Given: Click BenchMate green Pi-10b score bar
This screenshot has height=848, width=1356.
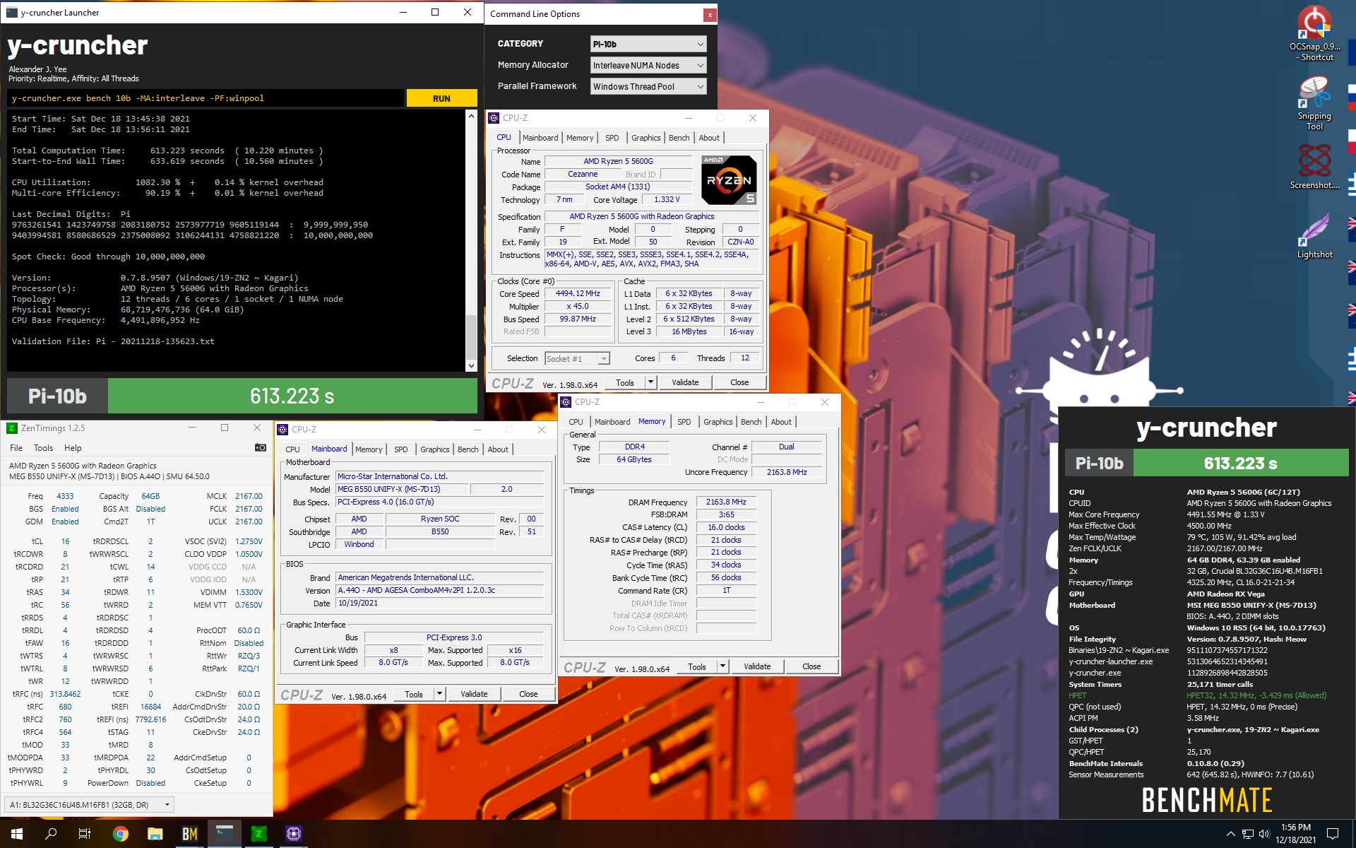Looking at the screenshot, I should tap(1240, 464).
